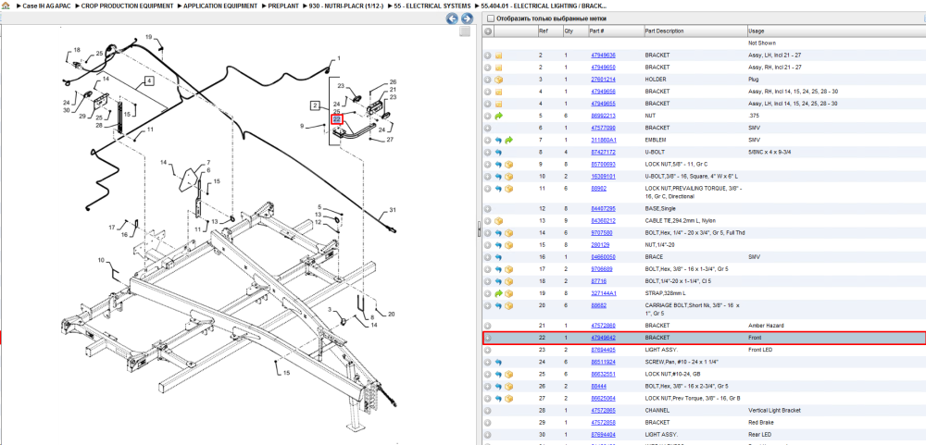Go to previous diagram with left arrow

pos(453,19)
